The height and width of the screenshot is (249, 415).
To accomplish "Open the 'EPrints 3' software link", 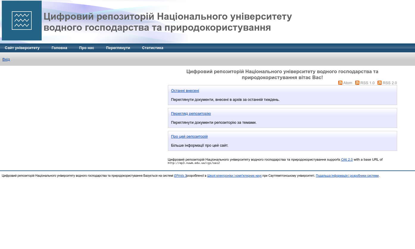I will pos(180,176).
